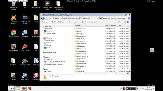Click the Explorer forward navigation arrow
163x91 pixels.
[46, 18]
